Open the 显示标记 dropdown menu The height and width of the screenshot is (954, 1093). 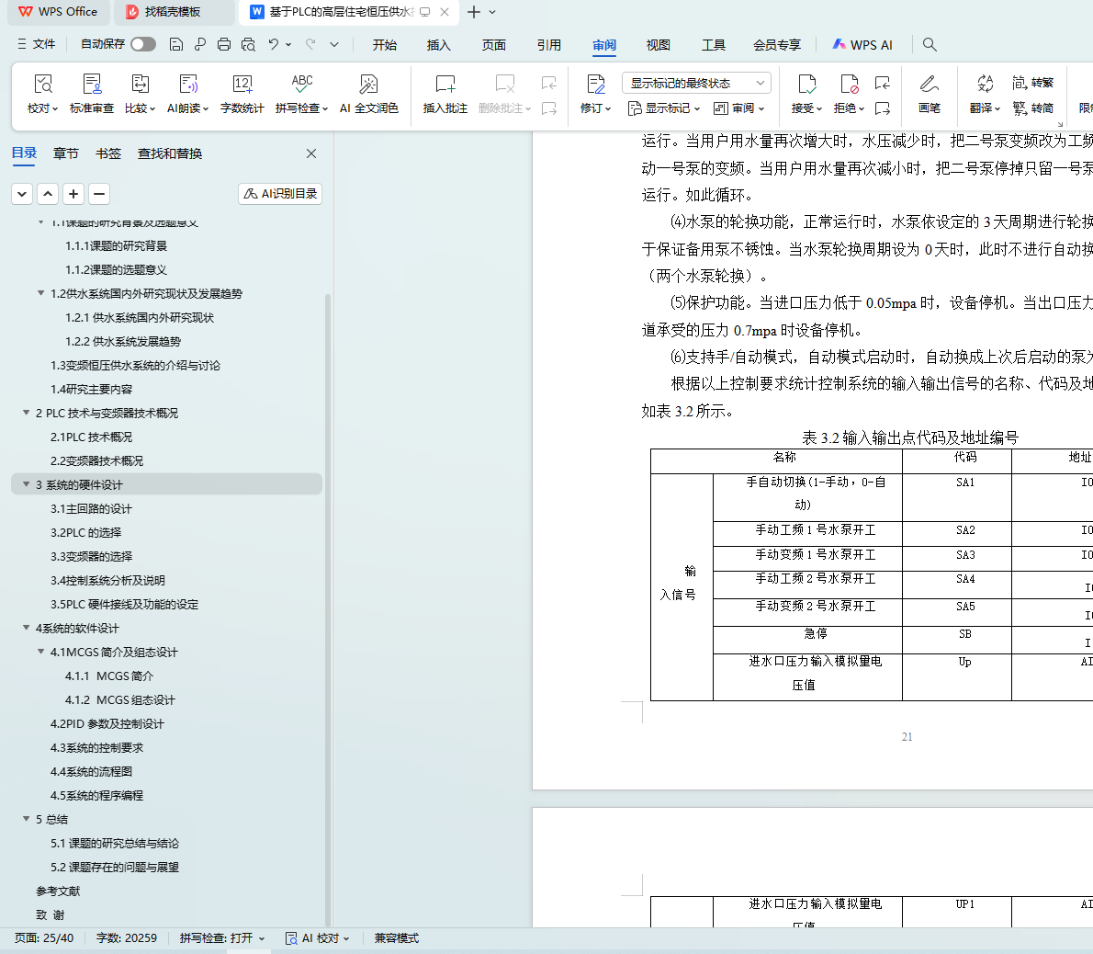(664, 108)
